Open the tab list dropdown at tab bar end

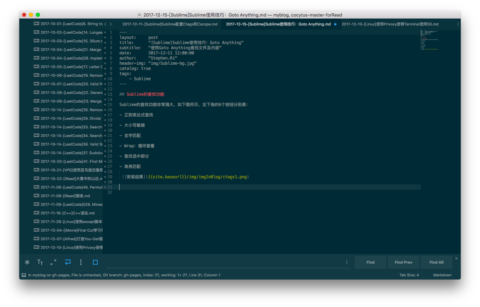[458, 24]
